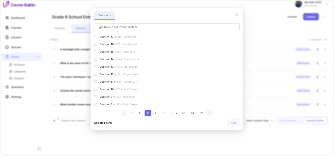The height and width of the screenshot is (156, 334).
Task: Expand the first question row chevron
Action: 325,49
